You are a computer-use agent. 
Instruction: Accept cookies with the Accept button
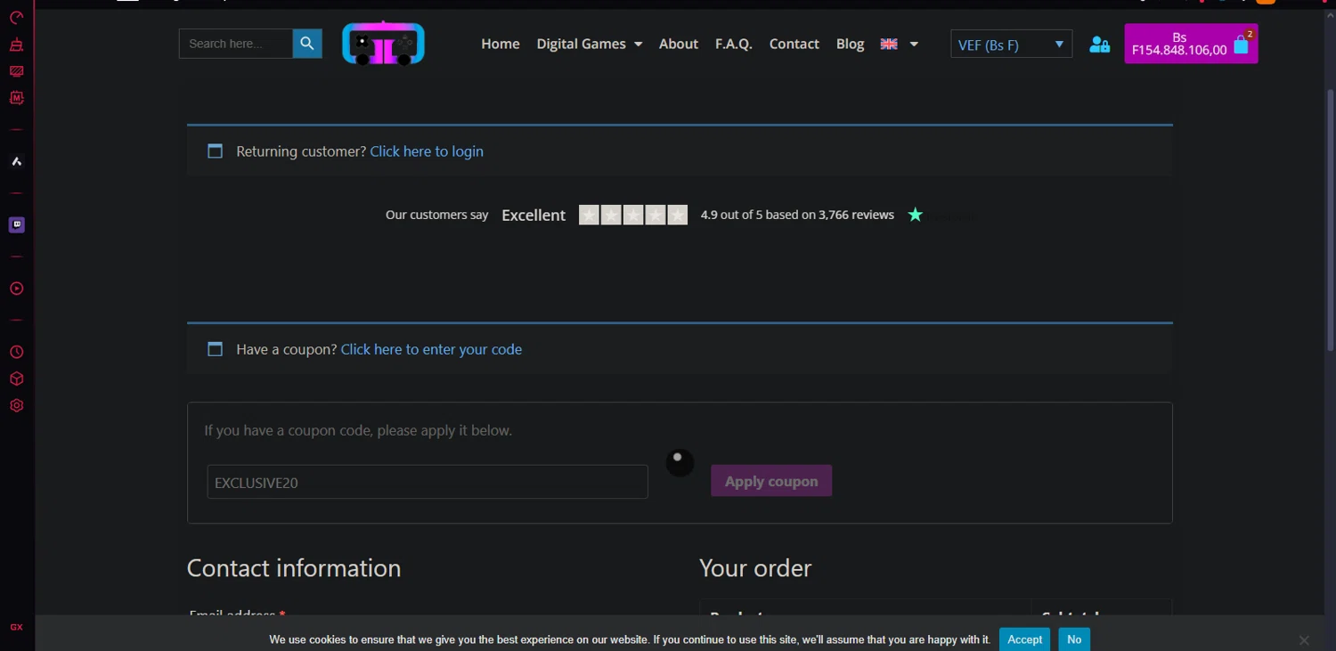point(1025,639)
